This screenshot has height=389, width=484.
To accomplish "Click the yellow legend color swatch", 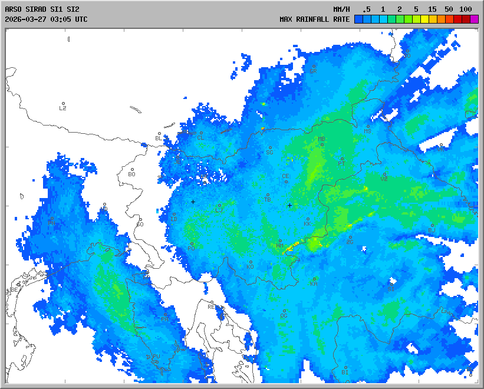I will point(424,19).
